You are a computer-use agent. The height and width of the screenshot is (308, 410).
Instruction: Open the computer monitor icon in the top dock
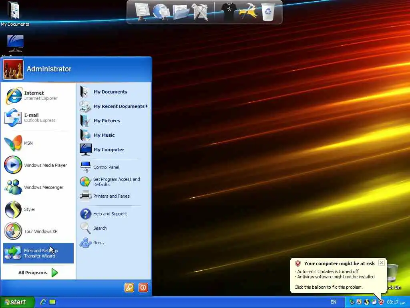[x=142, y=12]
